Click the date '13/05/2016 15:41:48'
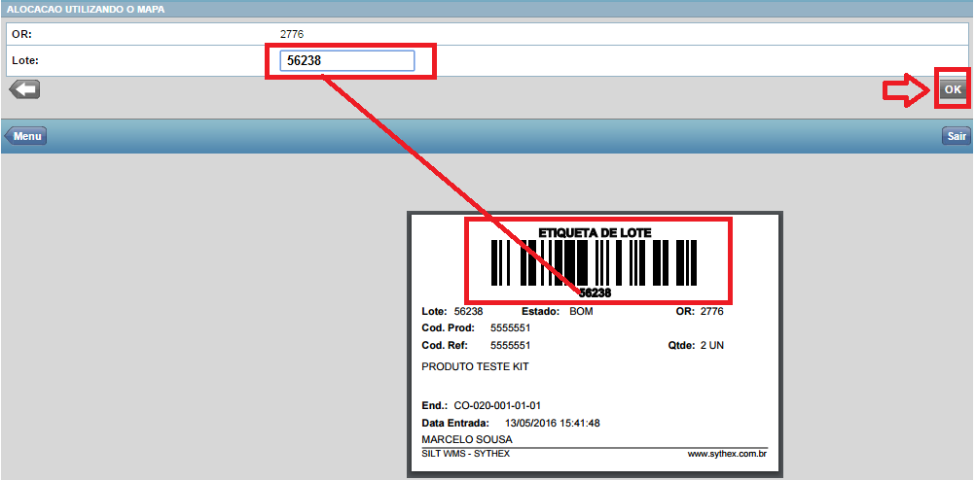 552,423
